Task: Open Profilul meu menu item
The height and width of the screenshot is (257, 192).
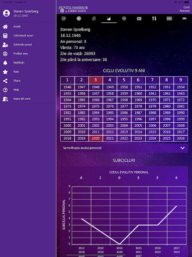Action: 20,53
